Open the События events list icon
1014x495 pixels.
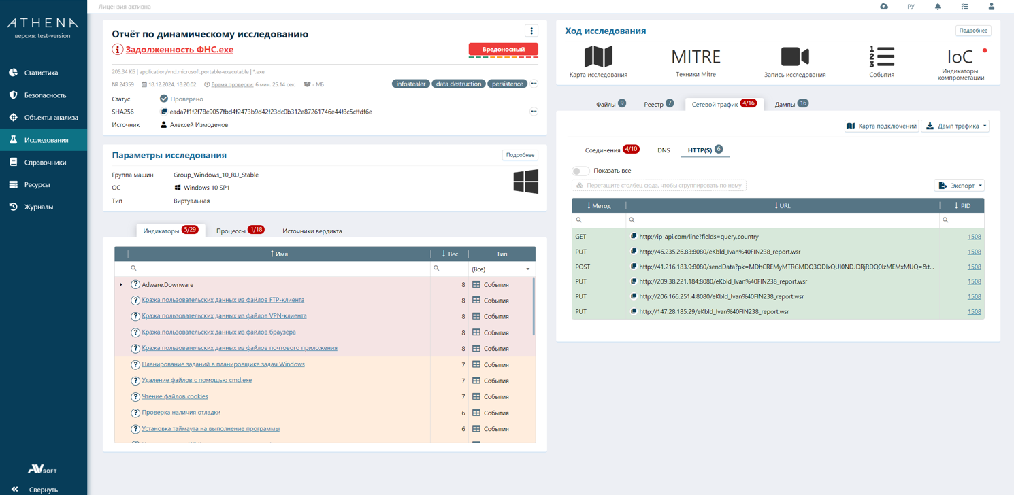(x=881, y=57)
